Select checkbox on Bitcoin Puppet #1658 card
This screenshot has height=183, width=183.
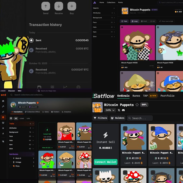(x=158, y=27)
